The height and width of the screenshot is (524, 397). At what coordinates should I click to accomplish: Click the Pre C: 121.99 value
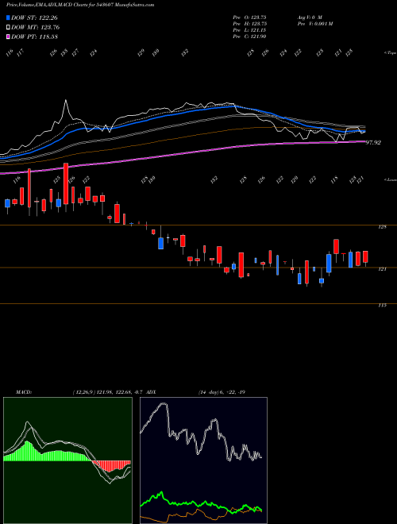[x=249, y=37]
